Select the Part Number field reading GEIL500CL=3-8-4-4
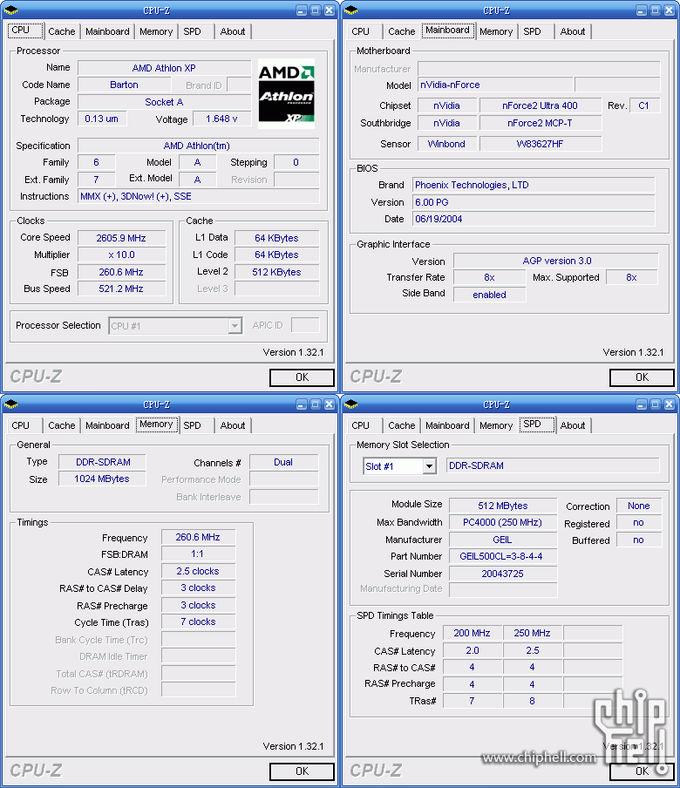This screenshot has width=680, height=788. click(x=501, y=556)
